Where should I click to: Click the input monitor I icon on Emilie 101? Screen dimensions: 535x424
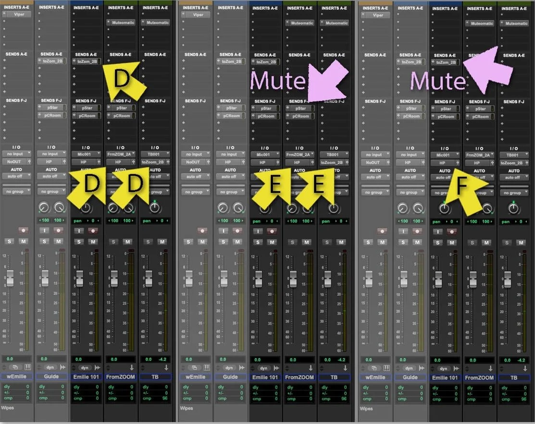79,230
